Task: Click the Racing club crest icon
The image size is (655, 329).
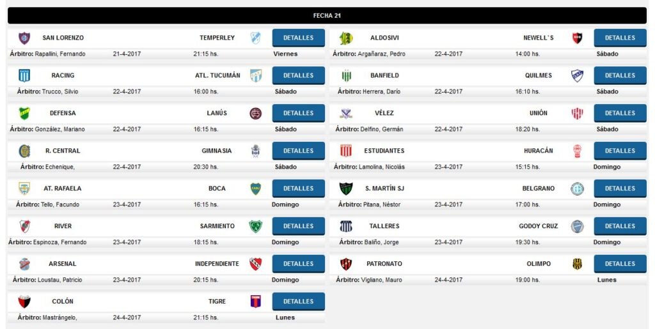Action: pyautogui.click(x=24, y=75)
